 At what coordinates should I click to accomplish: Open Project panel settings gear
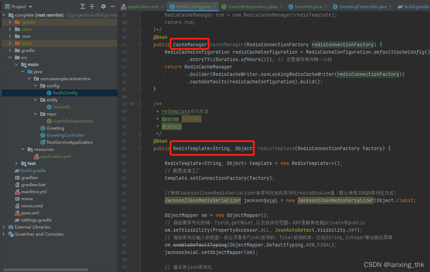pos(104,6)
